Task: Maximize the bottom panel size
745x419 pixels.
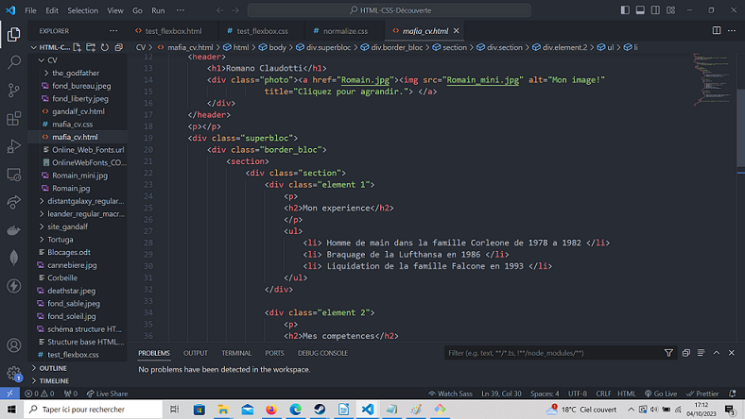Action: [717, 353]
